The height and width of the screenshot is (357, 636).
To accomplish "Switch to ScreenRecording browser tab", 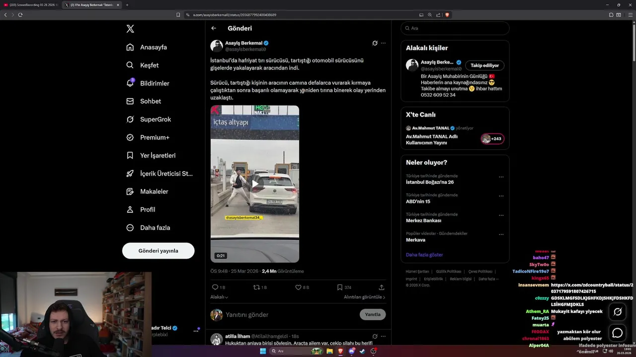I will click(31, 5).
